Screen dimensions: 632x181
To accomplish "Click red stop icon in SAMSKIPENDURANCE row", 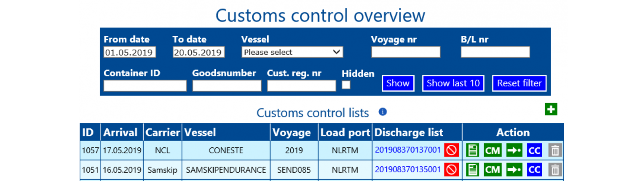I will tap(452, 170).
